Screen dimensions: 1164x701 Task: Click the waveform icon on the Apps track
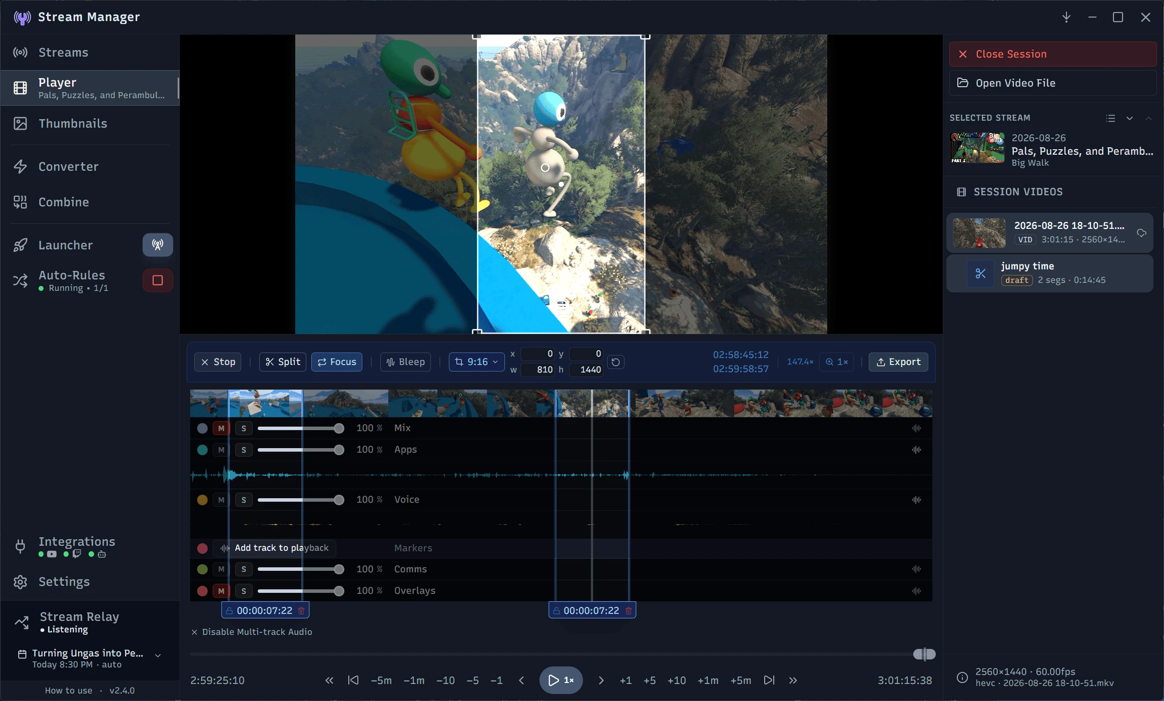[916, 450]
